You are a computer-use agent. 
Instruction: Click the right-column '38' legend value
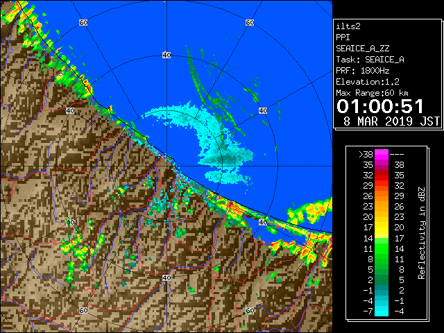pos(399,165)
